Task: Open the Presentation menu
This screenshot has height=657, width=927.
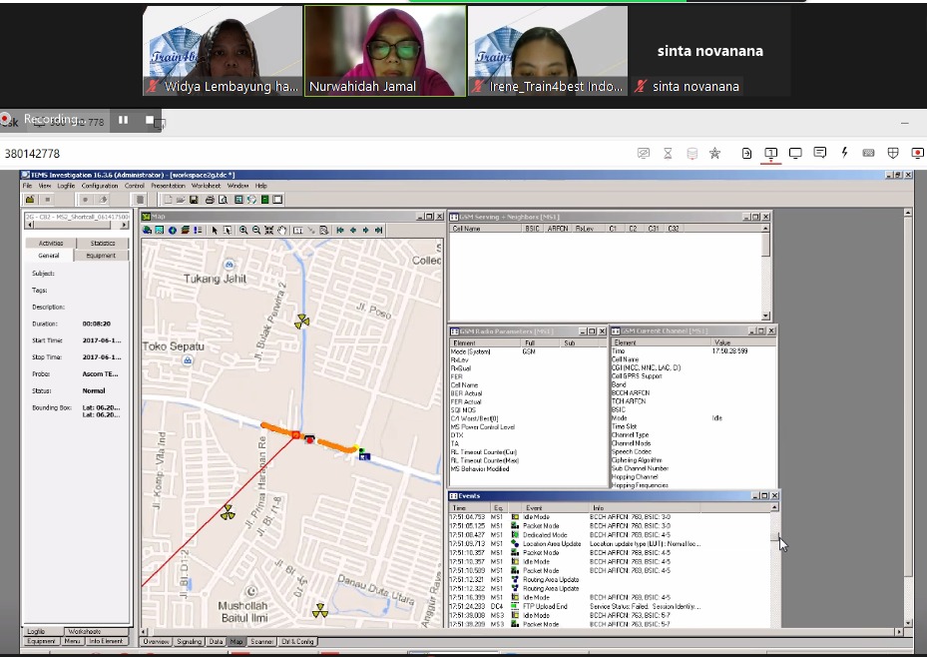Action: [168, 186]
